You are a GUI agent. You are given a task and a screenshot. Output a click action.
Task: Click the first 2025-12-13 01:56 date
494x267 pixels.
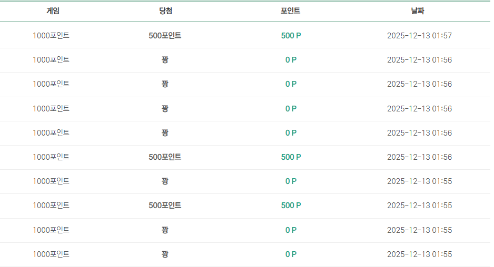pyautogui.click(x=419, y=60)
